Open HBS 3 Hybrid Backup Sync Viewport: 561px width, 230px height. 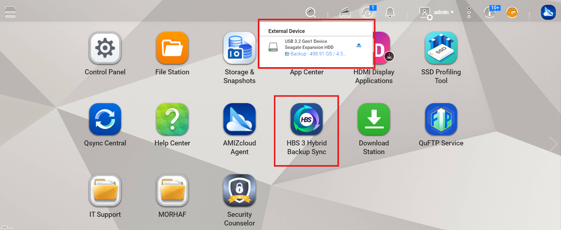(x=306, y=119)
